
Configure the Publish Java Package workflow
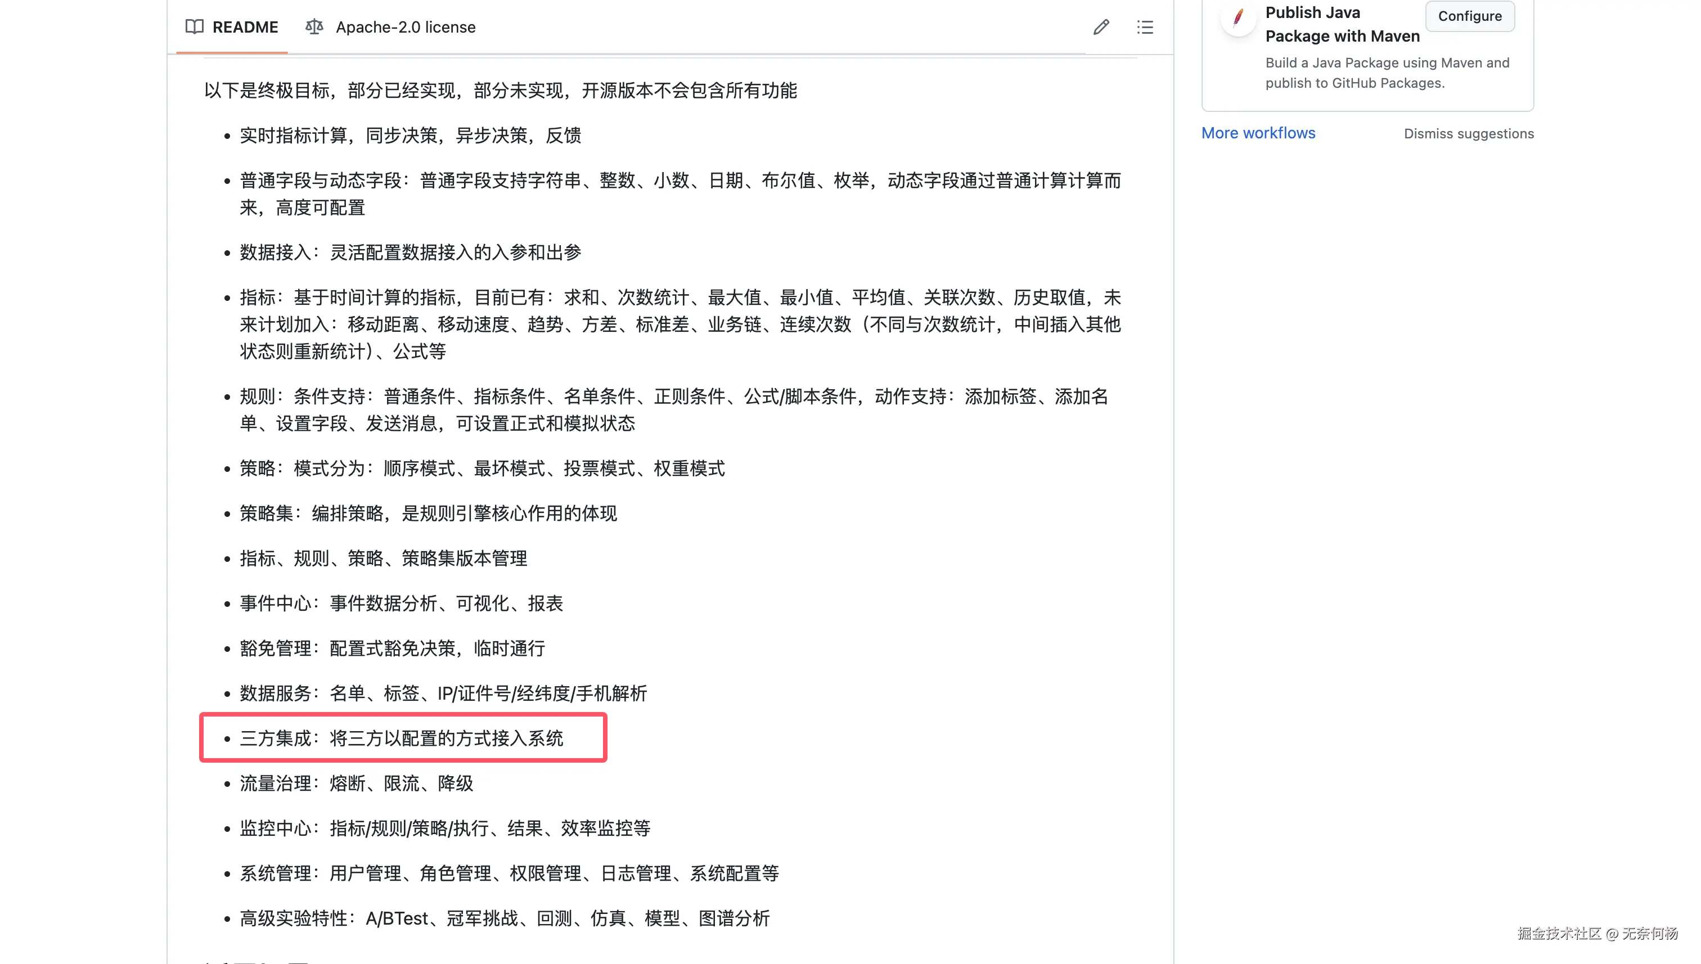[x=1469, y=16]
